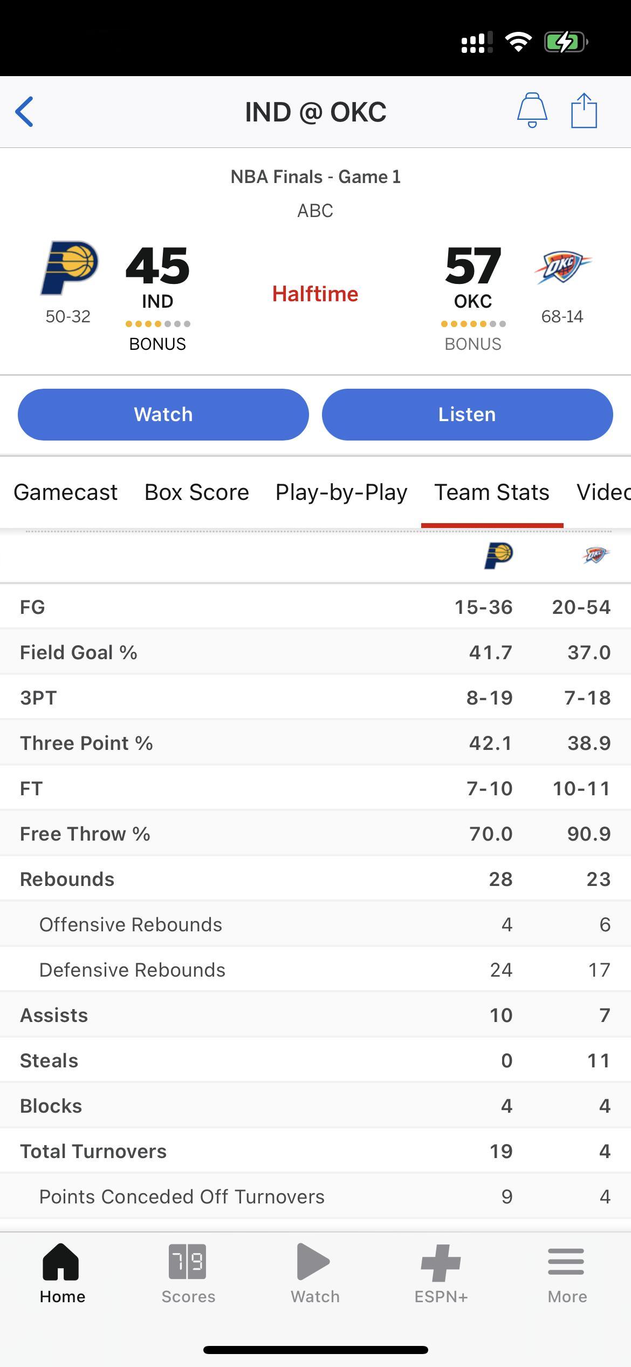Tap the Thunder column header logo
The height and width of the screenshot is (1367, 631).
596,555
